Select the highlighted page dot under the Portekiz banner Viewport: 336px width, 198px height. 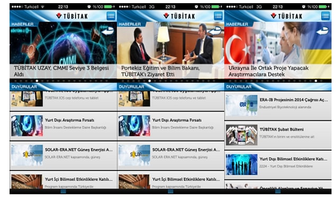click(x=150, y=81)
